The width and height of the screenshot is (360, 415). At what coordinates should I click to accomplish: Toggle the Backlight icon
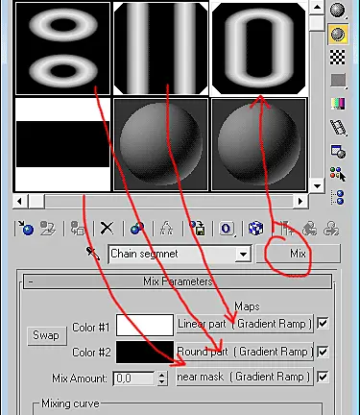click(338, 34)
